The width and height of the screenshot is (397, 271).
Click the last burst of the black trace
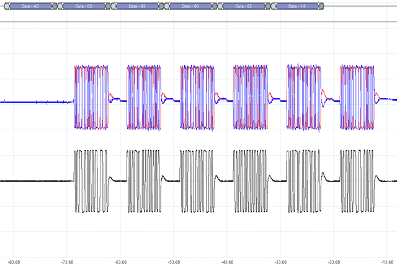357,181
